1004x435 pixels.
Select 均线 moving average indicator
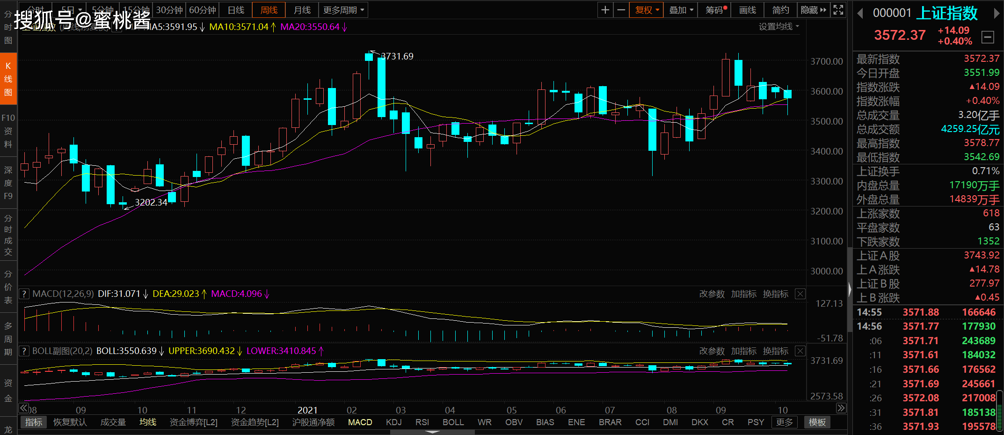click(x=147, y=422)
